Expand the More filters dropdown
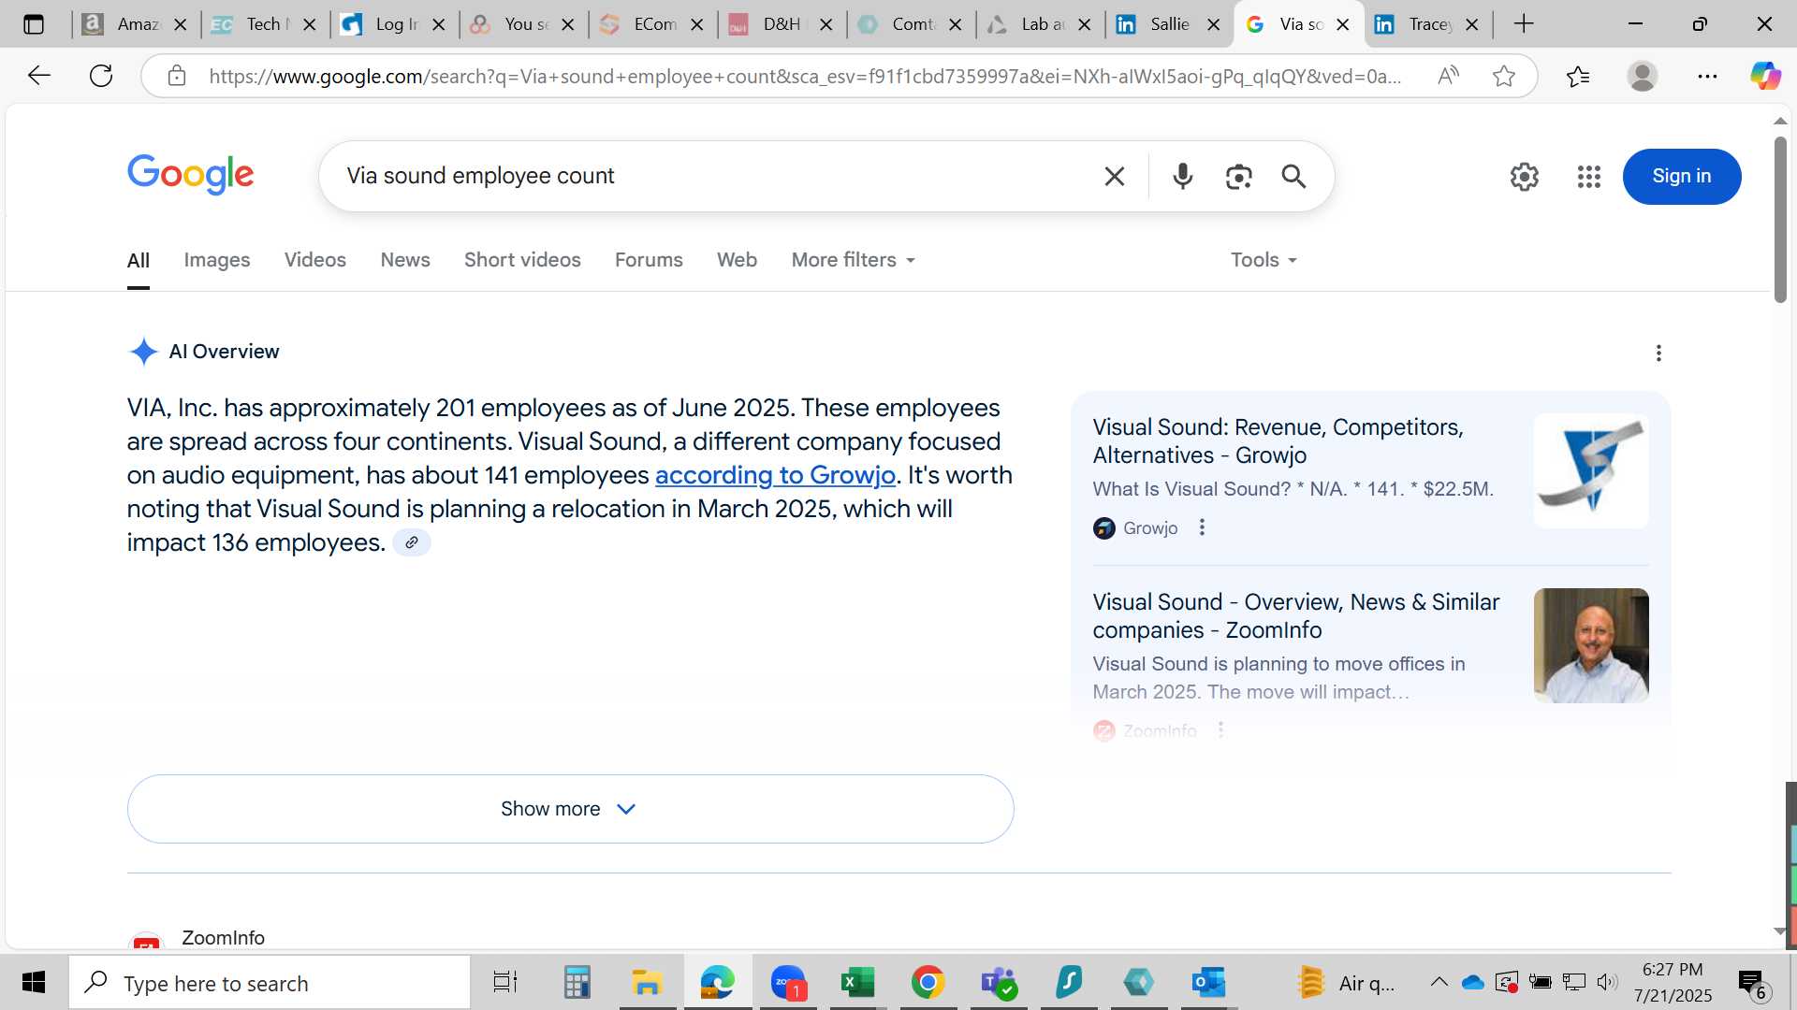The height and width of the screenshot is (1010, 1797). tap(853, 260)
